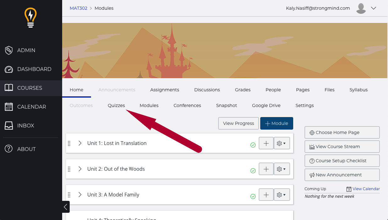Image resolution: width=388 pixels, height=220 pixels.
Task: Click the user avatar icon
Action: (x=361, y=8)
